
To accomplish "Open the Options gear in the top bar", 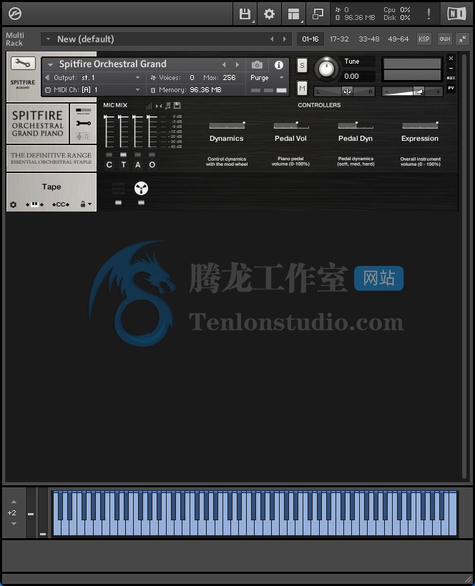I will point(269,14).
